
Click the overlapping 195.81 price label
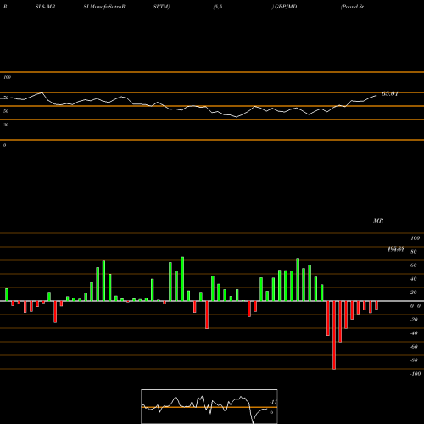(x=396, y=249)
